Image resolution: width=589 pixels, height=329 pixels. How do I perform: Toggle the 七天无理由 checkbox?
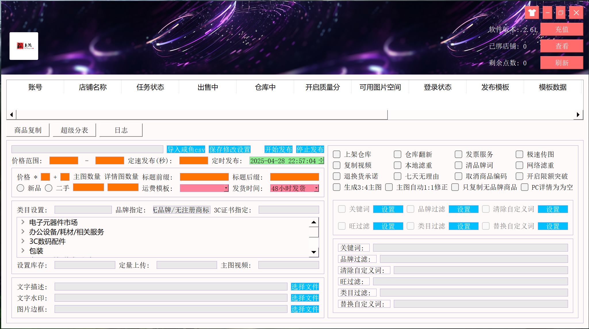[x=398, y=176]
